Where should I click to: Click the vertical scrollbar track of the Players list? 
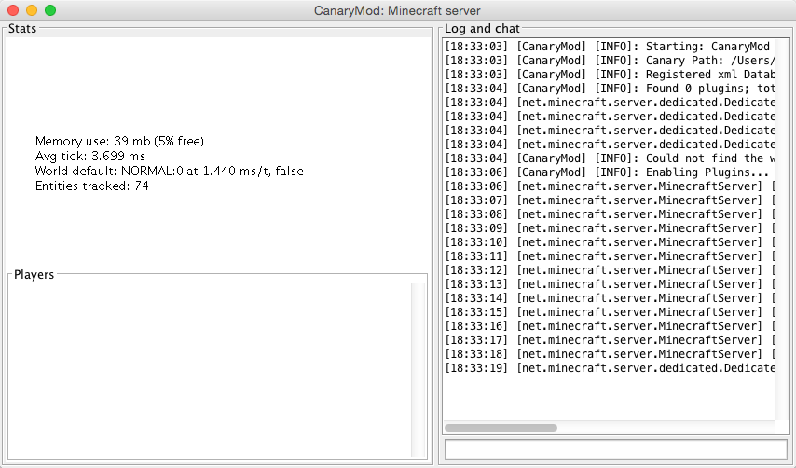419,370
